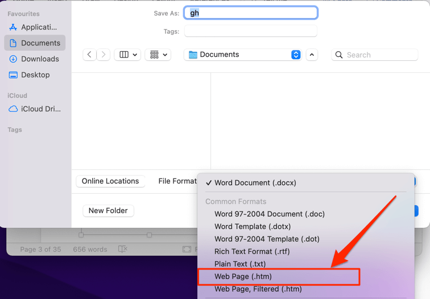Click the forward navigation arrow
430x299 pixels.
[103, 55]
